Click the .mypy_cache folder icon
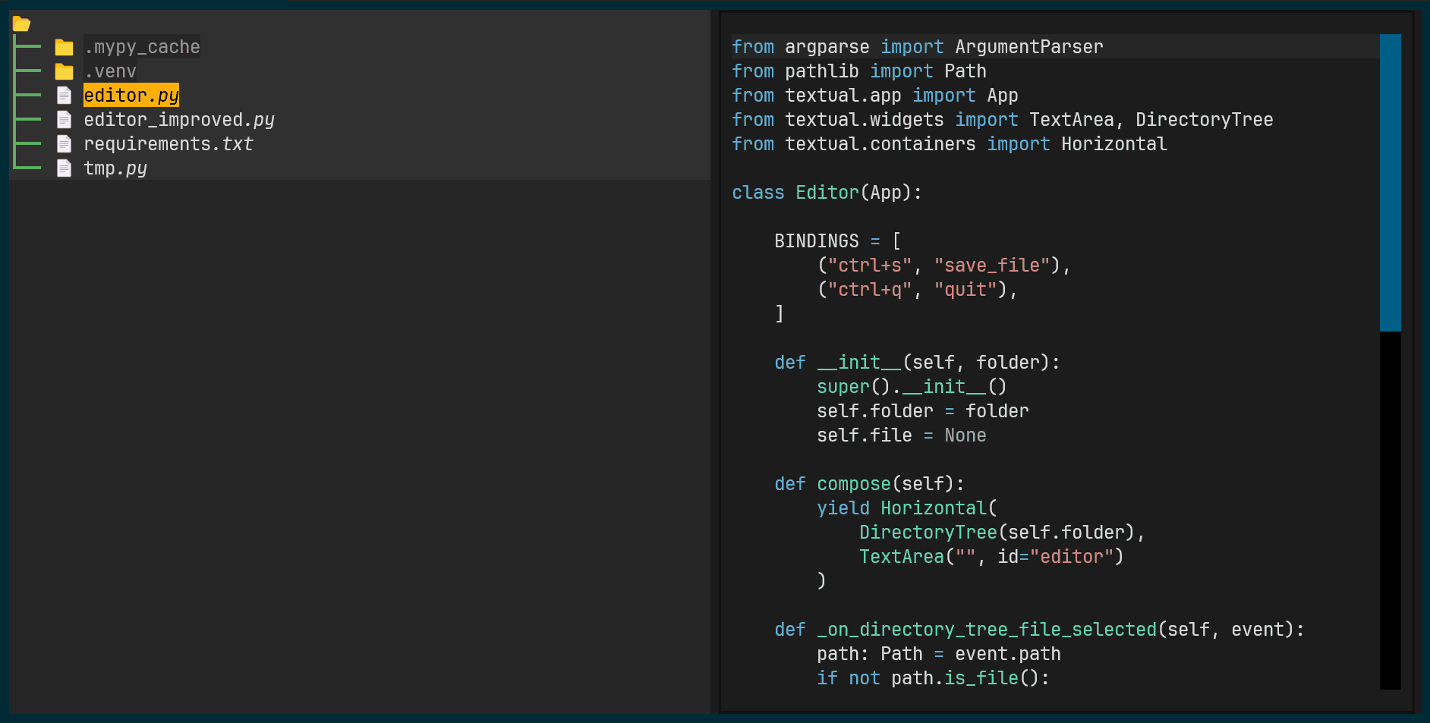This screenshot has height=723, width=1430. click(65, 48)
